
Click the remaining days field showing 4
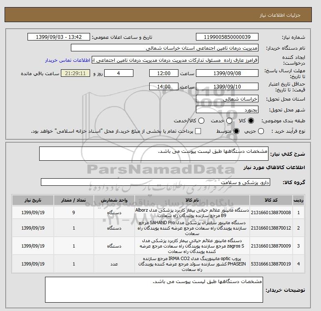[x=119, y=73]
